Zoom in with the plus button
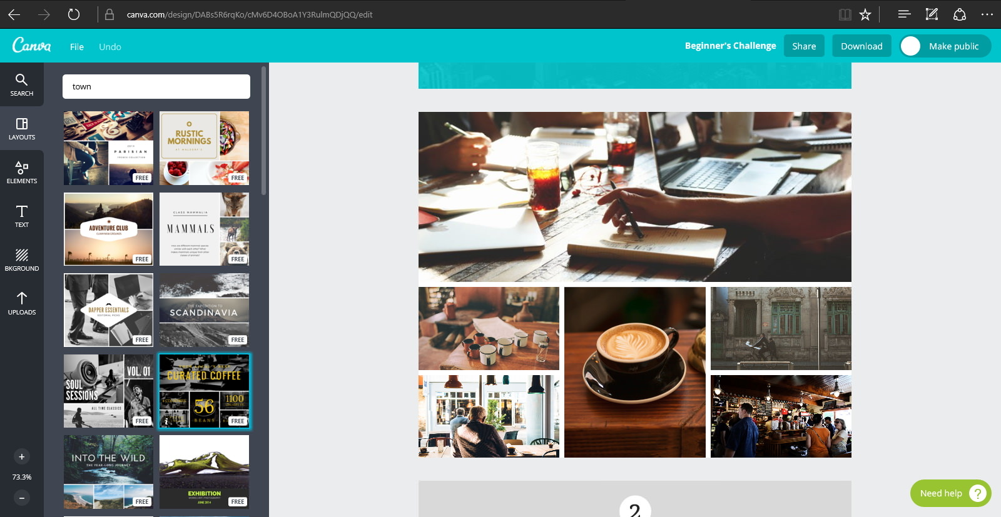 point(22,457)
